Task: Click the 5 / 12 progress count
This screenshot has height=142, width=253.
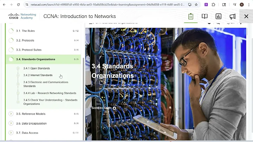Action: pos(76,31)
